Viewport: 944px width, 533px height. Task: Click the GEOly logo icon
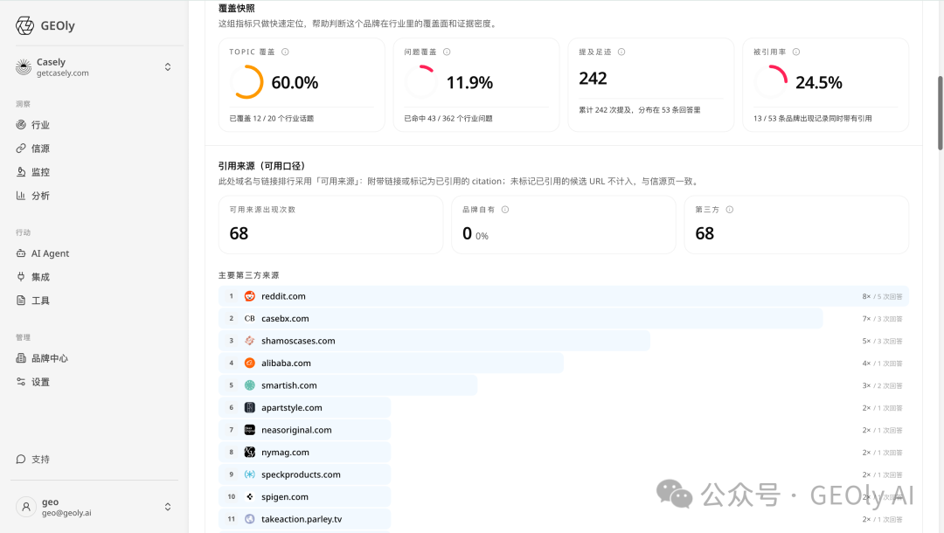[x=24, y=26]
